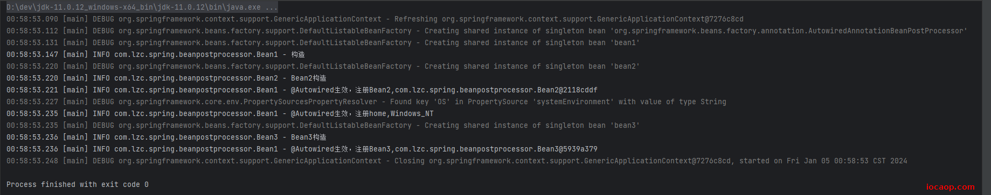Expand the folded java.exe command ellipsis
The image size is (991, 195).
coord(272,8)
